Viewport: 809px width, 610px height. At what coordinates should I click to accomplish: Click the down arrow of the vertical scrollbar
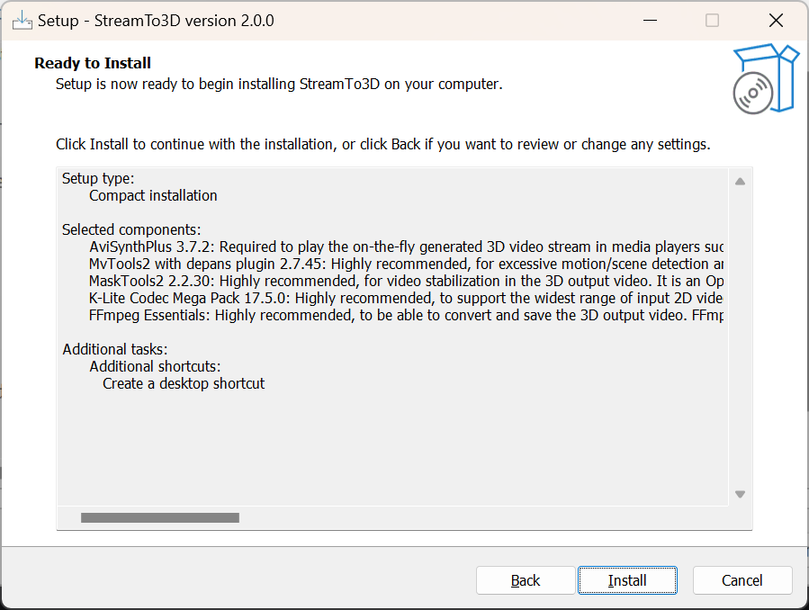coord(740,494)
